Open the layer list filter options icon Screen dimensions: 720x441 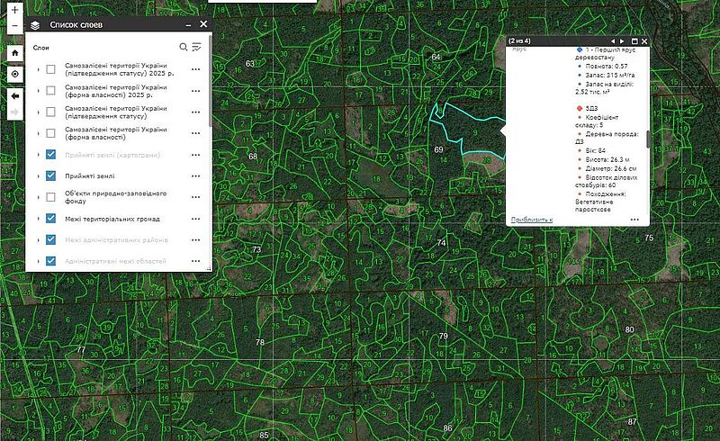click(196, 47)
